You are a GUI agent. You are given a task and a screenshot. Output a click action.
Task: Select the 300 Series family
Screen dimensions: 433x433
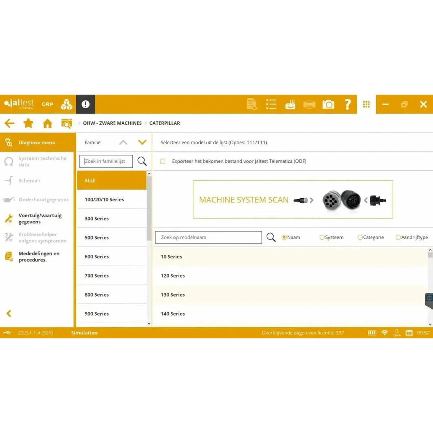[x=112, y=219]
